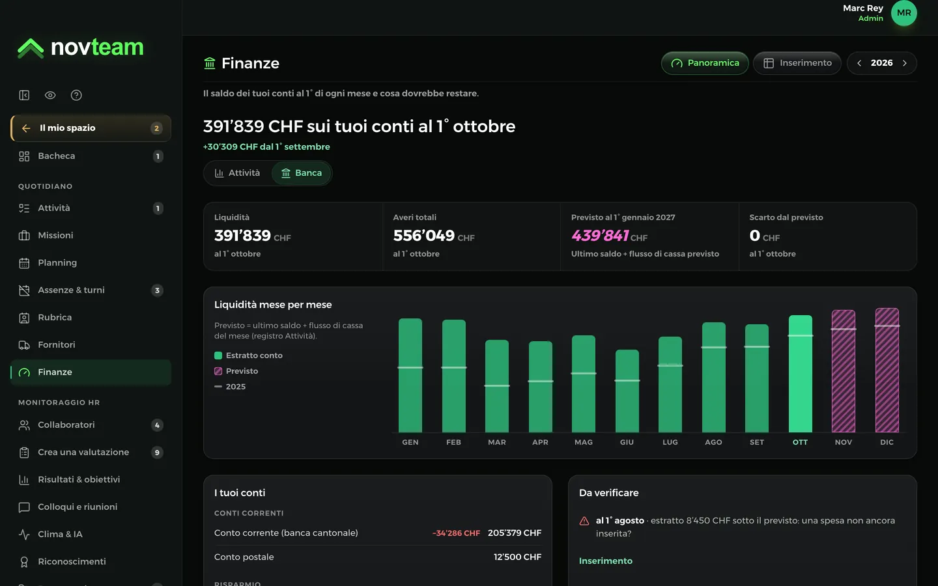The height and width of the screenshot is (586, 938).
Task: Open the Conto postale row
Action: tap(378, 557)
